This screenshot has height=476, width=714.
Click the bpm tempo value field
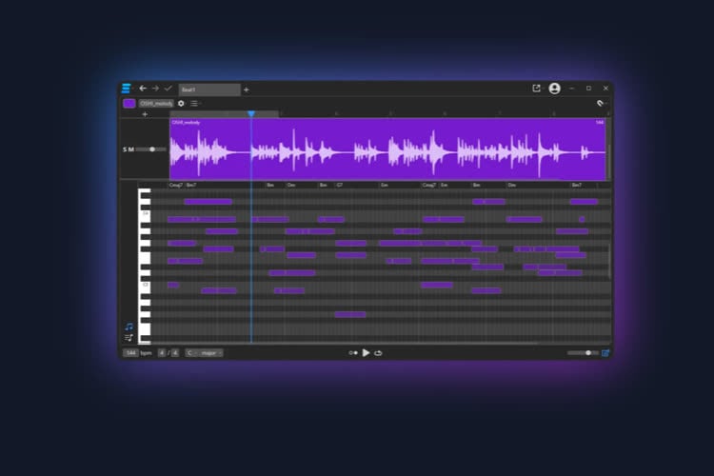(x=130, y=353)
